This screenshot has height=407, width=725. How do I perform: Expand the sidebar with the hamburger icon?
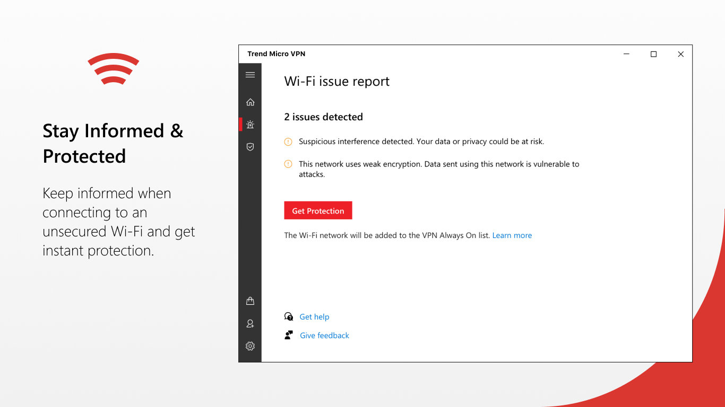coord(249,74)
